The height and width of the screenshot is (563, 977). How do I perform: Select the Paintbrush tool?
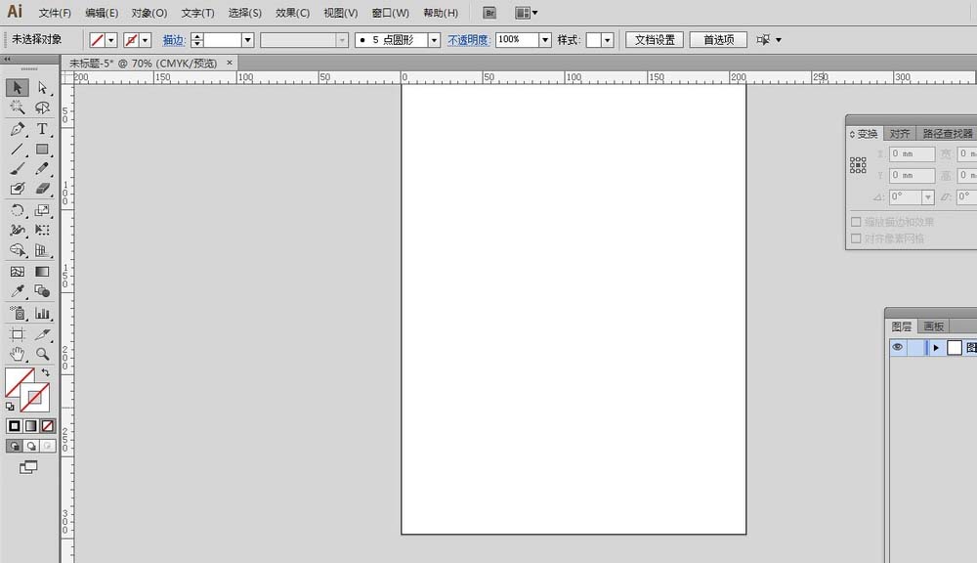coord(18,169)
